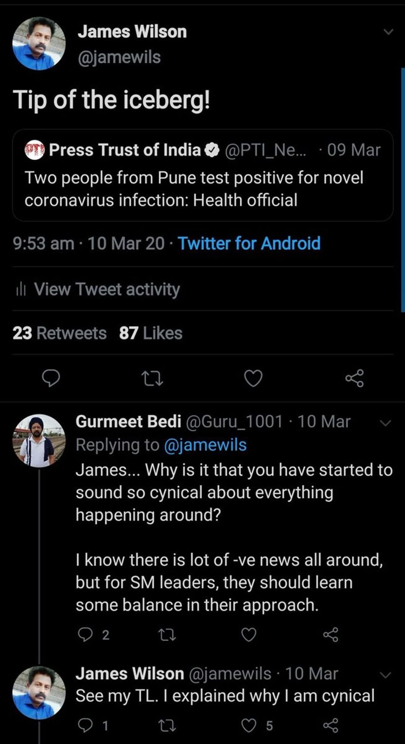This screenshot has height=744, width=405.
Task: Retweet the 'See my TL' reply
Action: [x=168, y=725]
